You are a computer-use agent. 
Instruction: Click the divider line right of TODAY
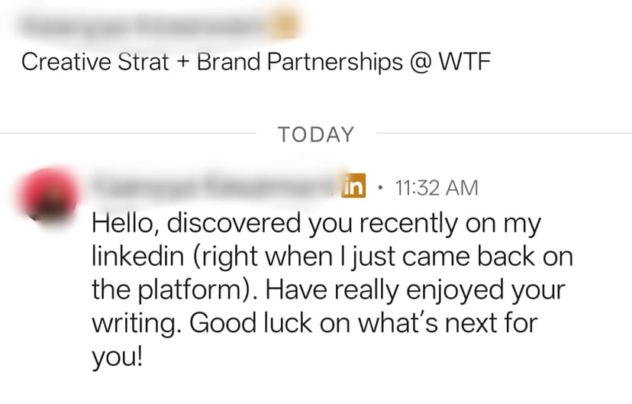pos(502,134)
